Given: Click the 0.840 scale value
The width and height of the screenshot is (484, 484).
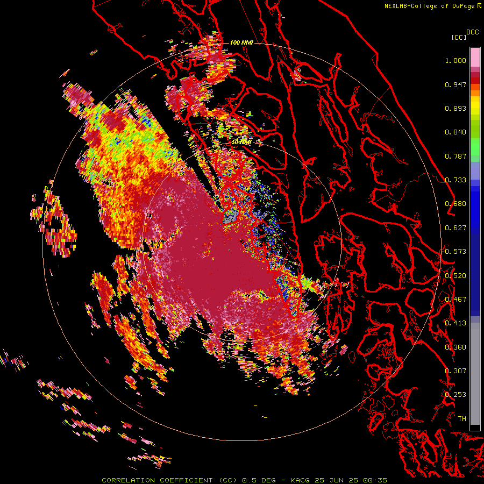Looking at the screenshot, I should 455,132.
